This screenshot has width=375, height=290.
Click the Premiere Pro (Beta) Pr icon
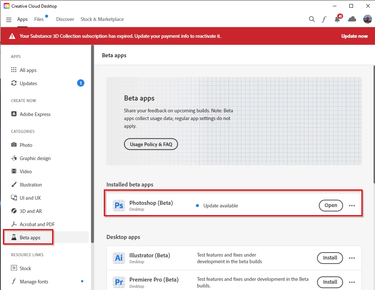coord(119,282)
